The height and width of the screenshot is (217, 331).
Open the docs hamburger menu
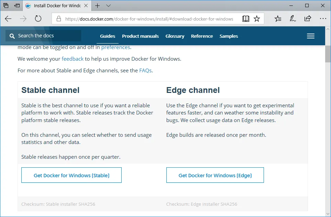coord(311,36)
